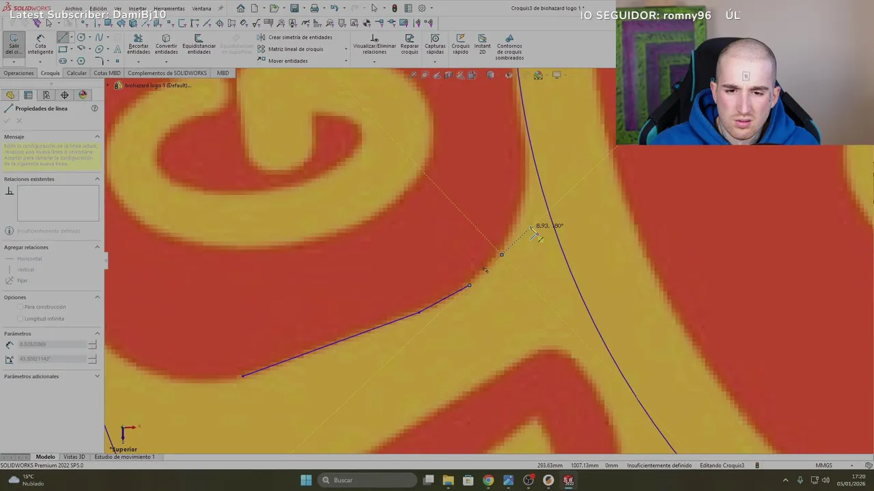This screenshot has height=491, width=874.
Task: Select the Ellipse sketch tool
Action: click(99, 49)
